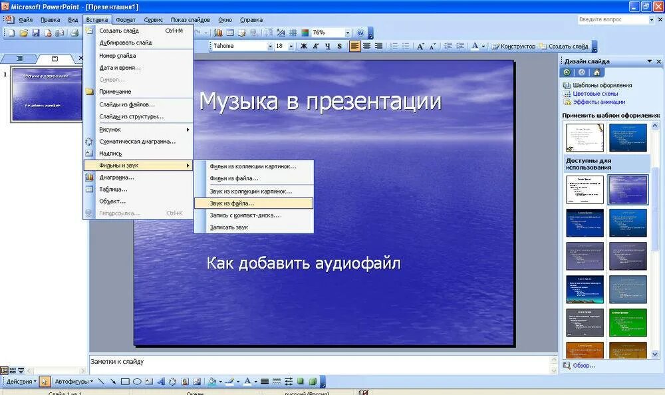Select the Oval drawing tool
The image size is (665, 395).
(137, 382)
